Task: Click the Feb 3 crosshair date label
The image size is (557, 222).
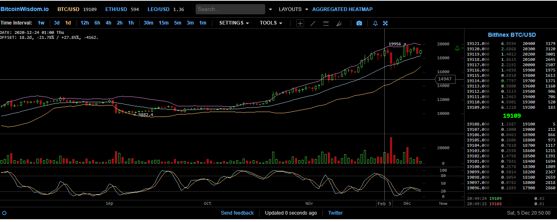Action: point(384,203)
